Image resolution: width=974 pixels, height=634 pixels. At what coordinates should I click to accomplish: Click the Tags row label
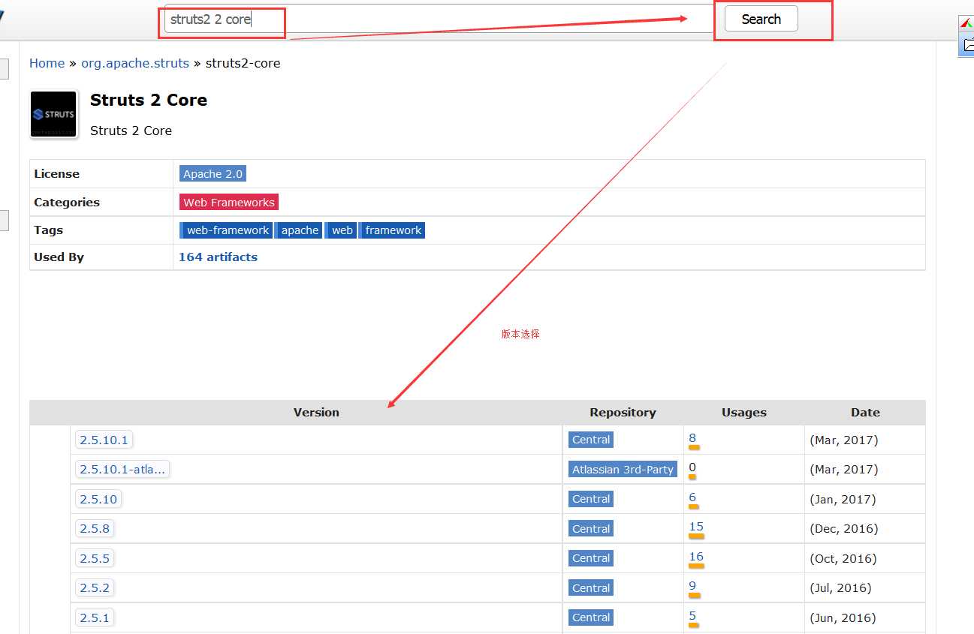(48, 230)
